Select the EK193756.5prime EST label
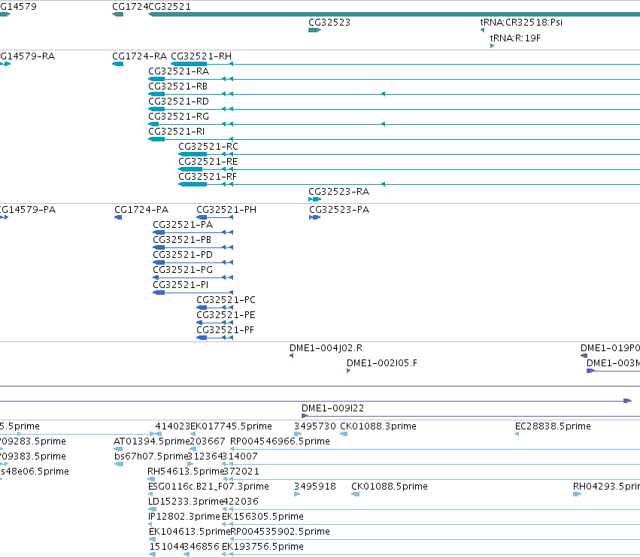Viewport: 640px width, 558px height. pyautogui.click(x=263, y=547)
